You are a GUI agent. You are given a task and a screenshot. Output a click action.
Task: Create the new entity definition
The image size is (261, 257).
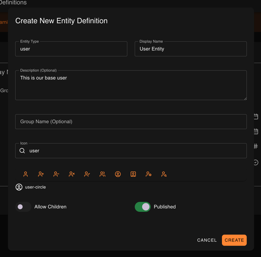pyautogui.click(x=234, y=240)
